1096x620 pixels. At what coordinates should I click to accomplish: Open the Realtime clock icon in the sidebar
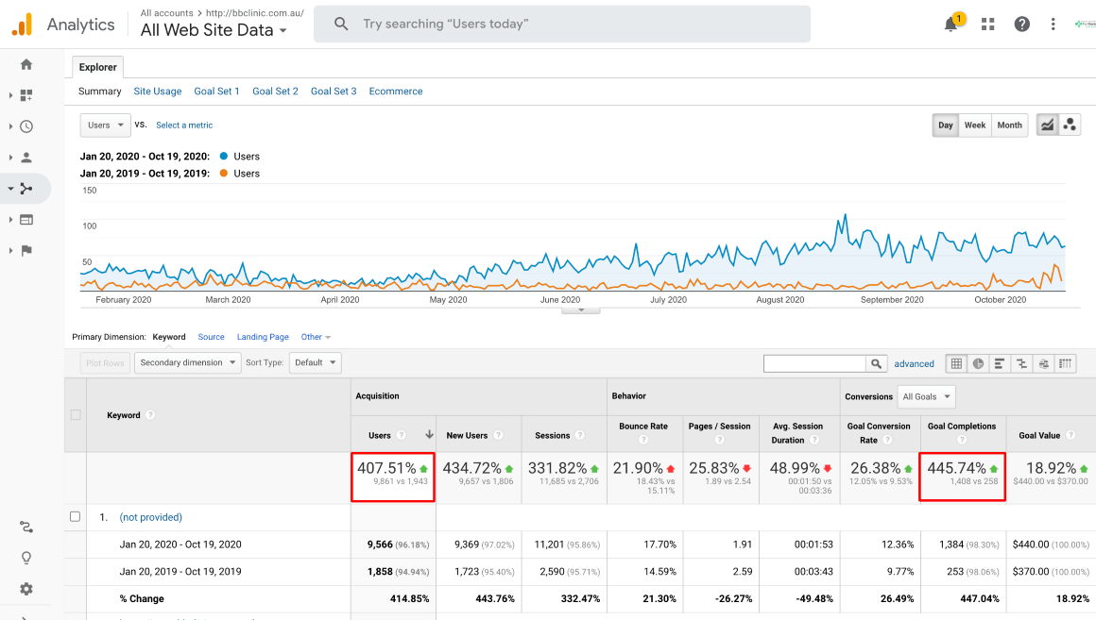[26, 126]
